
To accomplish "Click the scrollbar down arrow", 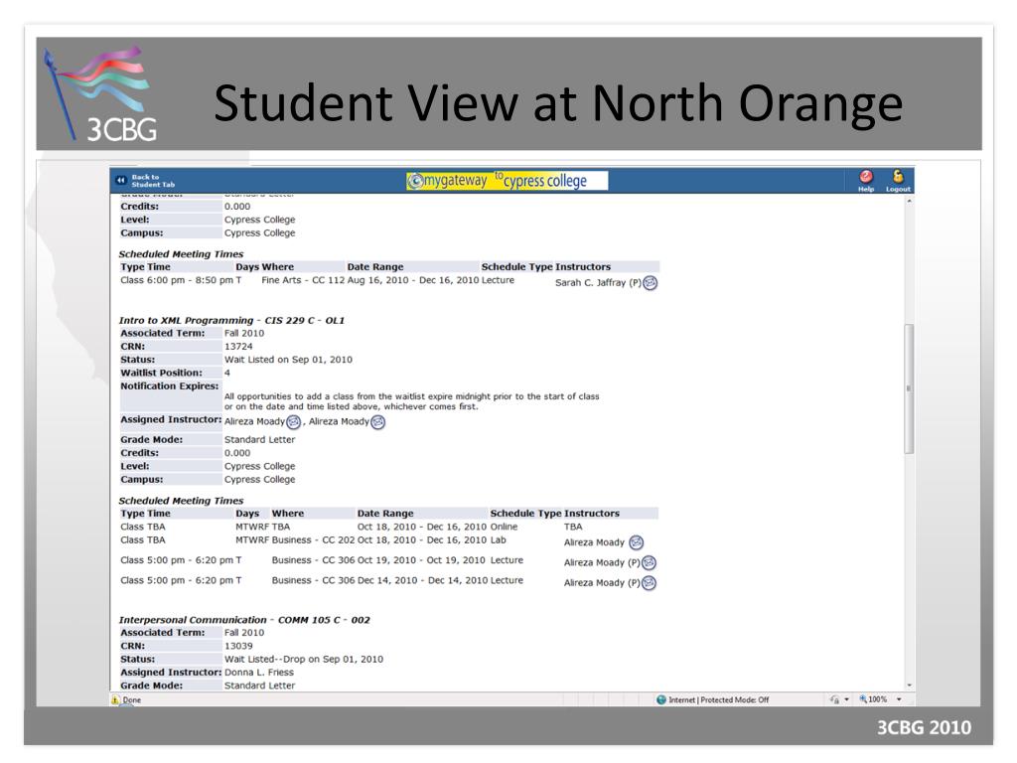I will click(910, 686).
